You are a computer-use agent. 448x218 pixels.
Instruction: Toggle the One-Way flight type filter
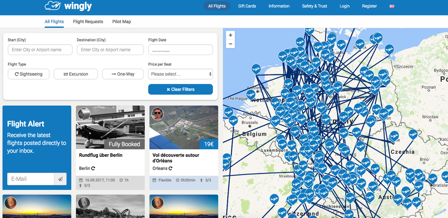[123, 74]
